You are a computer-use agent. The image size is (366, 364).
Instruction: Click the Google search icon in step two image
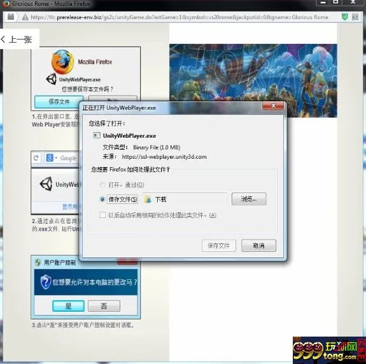click(x=50, y=158)
